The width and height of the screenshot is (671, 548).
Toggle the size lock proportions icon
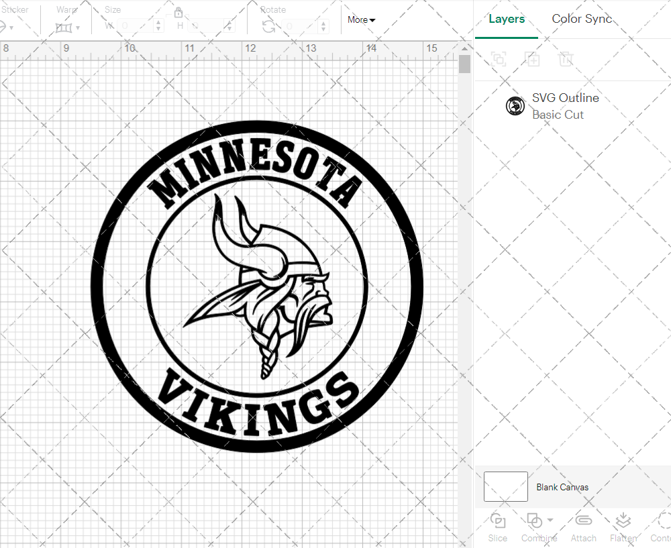click(x=178, y=13)
